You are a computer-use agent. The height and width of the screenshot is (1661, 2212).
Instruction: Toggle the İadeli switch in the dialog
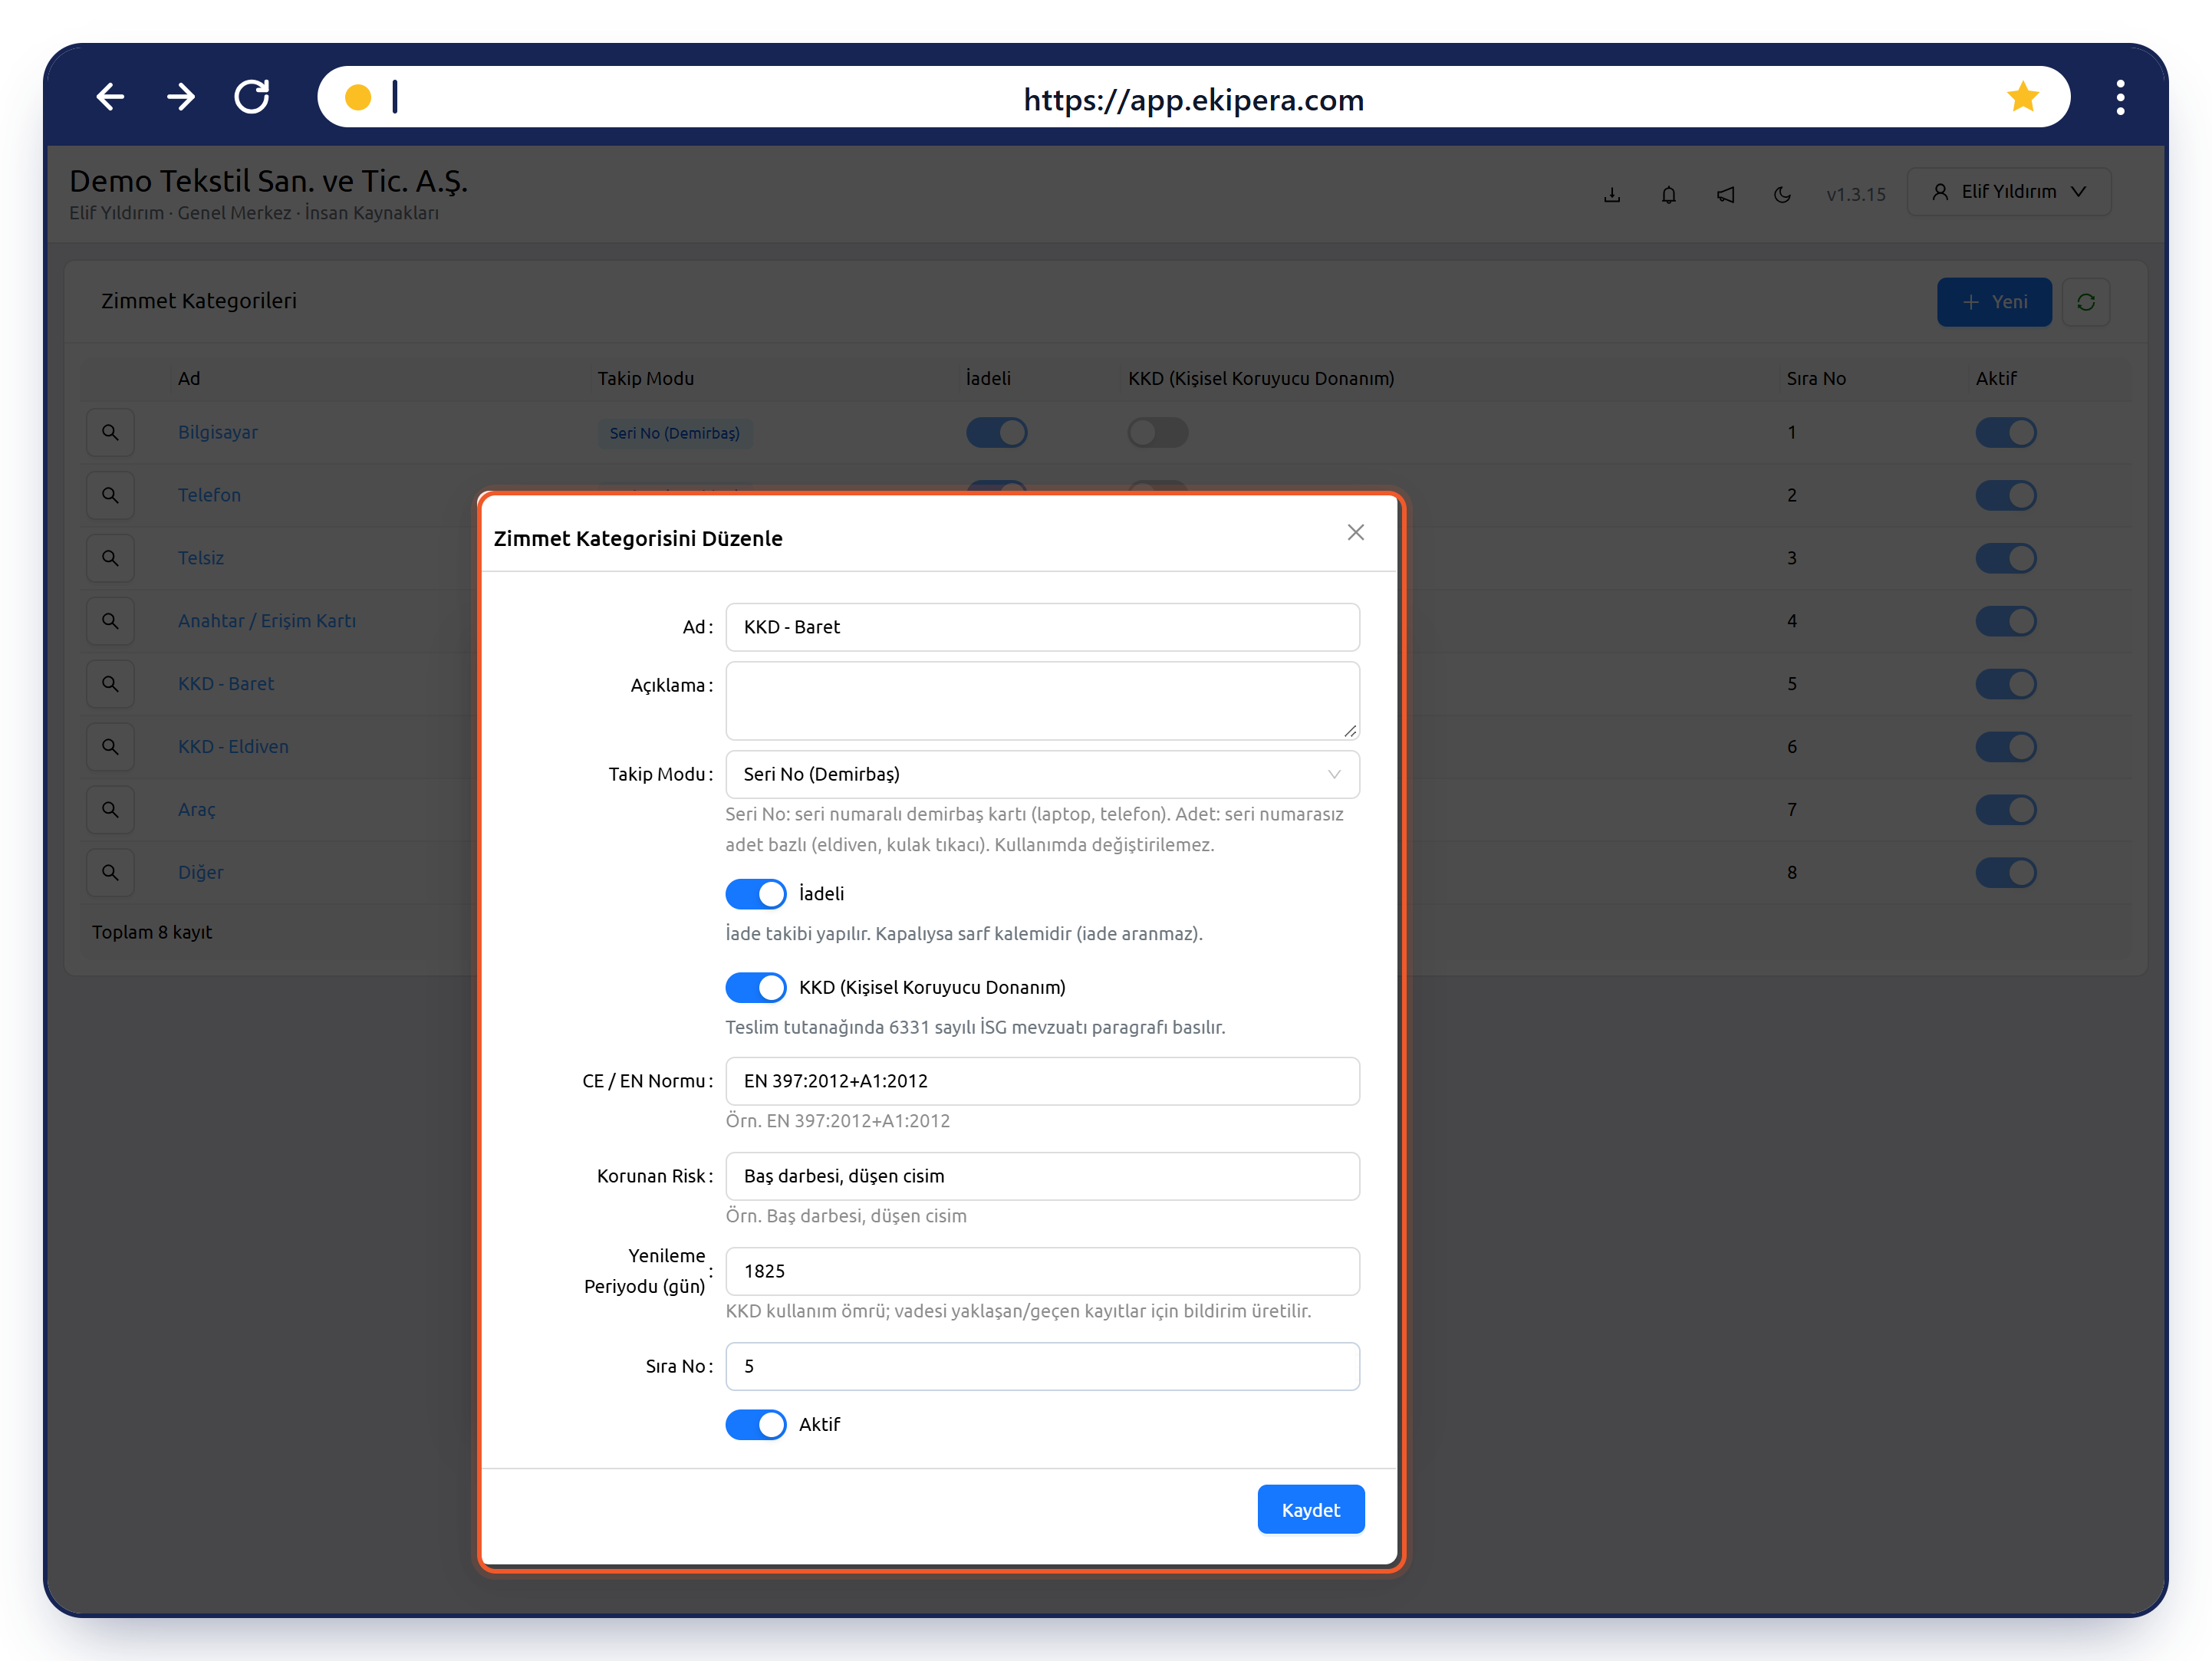coord(756,894)
